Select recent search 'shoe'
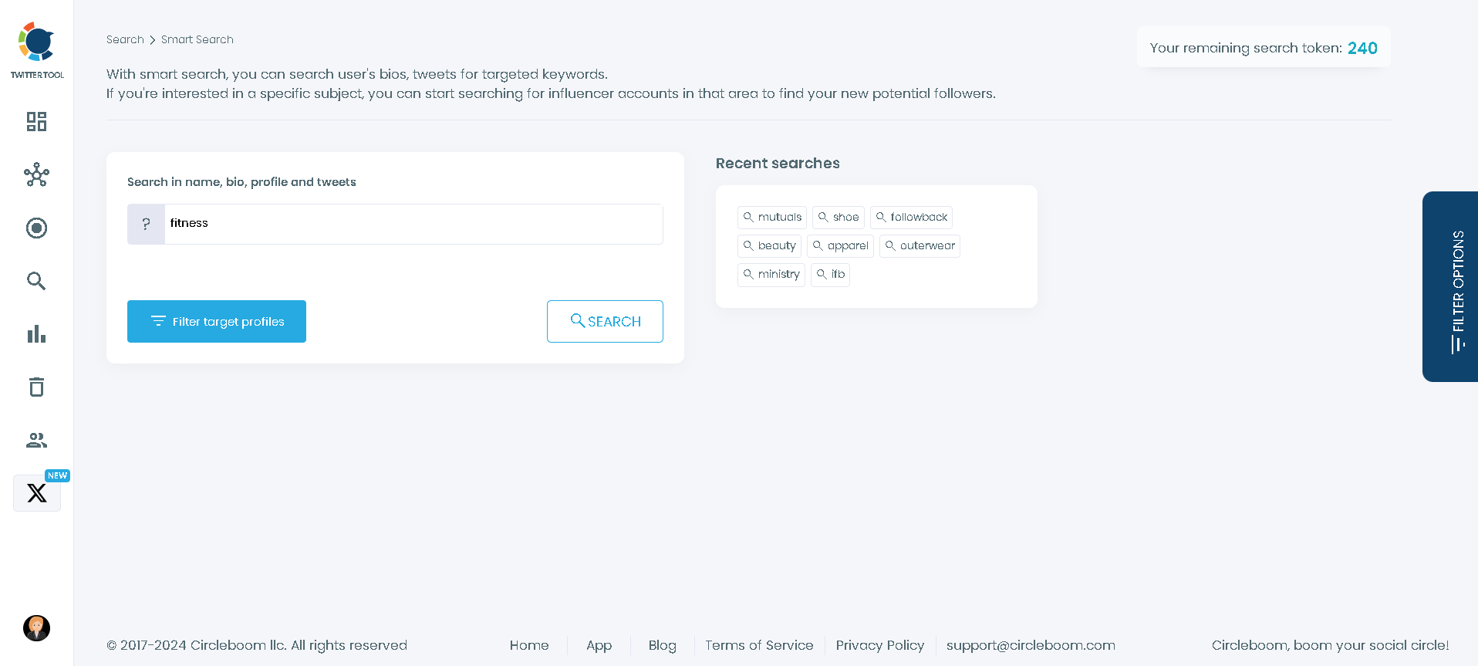1478x666 pixels. pos(839,218)
